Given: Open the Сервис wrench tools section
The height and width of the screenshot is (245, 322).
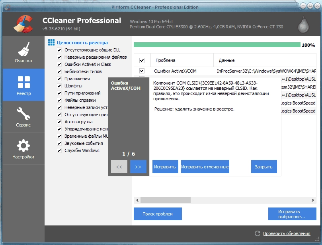Looking at the screenshot, I should pos(23,117).
